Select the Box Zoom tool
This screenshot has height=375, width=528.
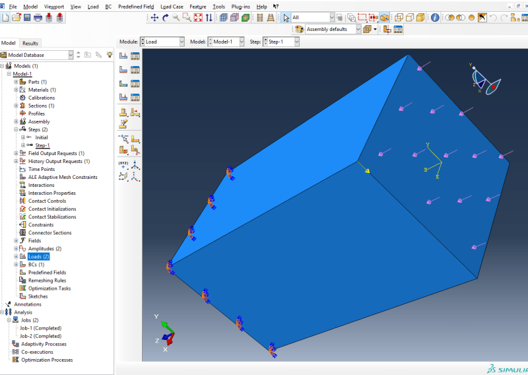187,18
